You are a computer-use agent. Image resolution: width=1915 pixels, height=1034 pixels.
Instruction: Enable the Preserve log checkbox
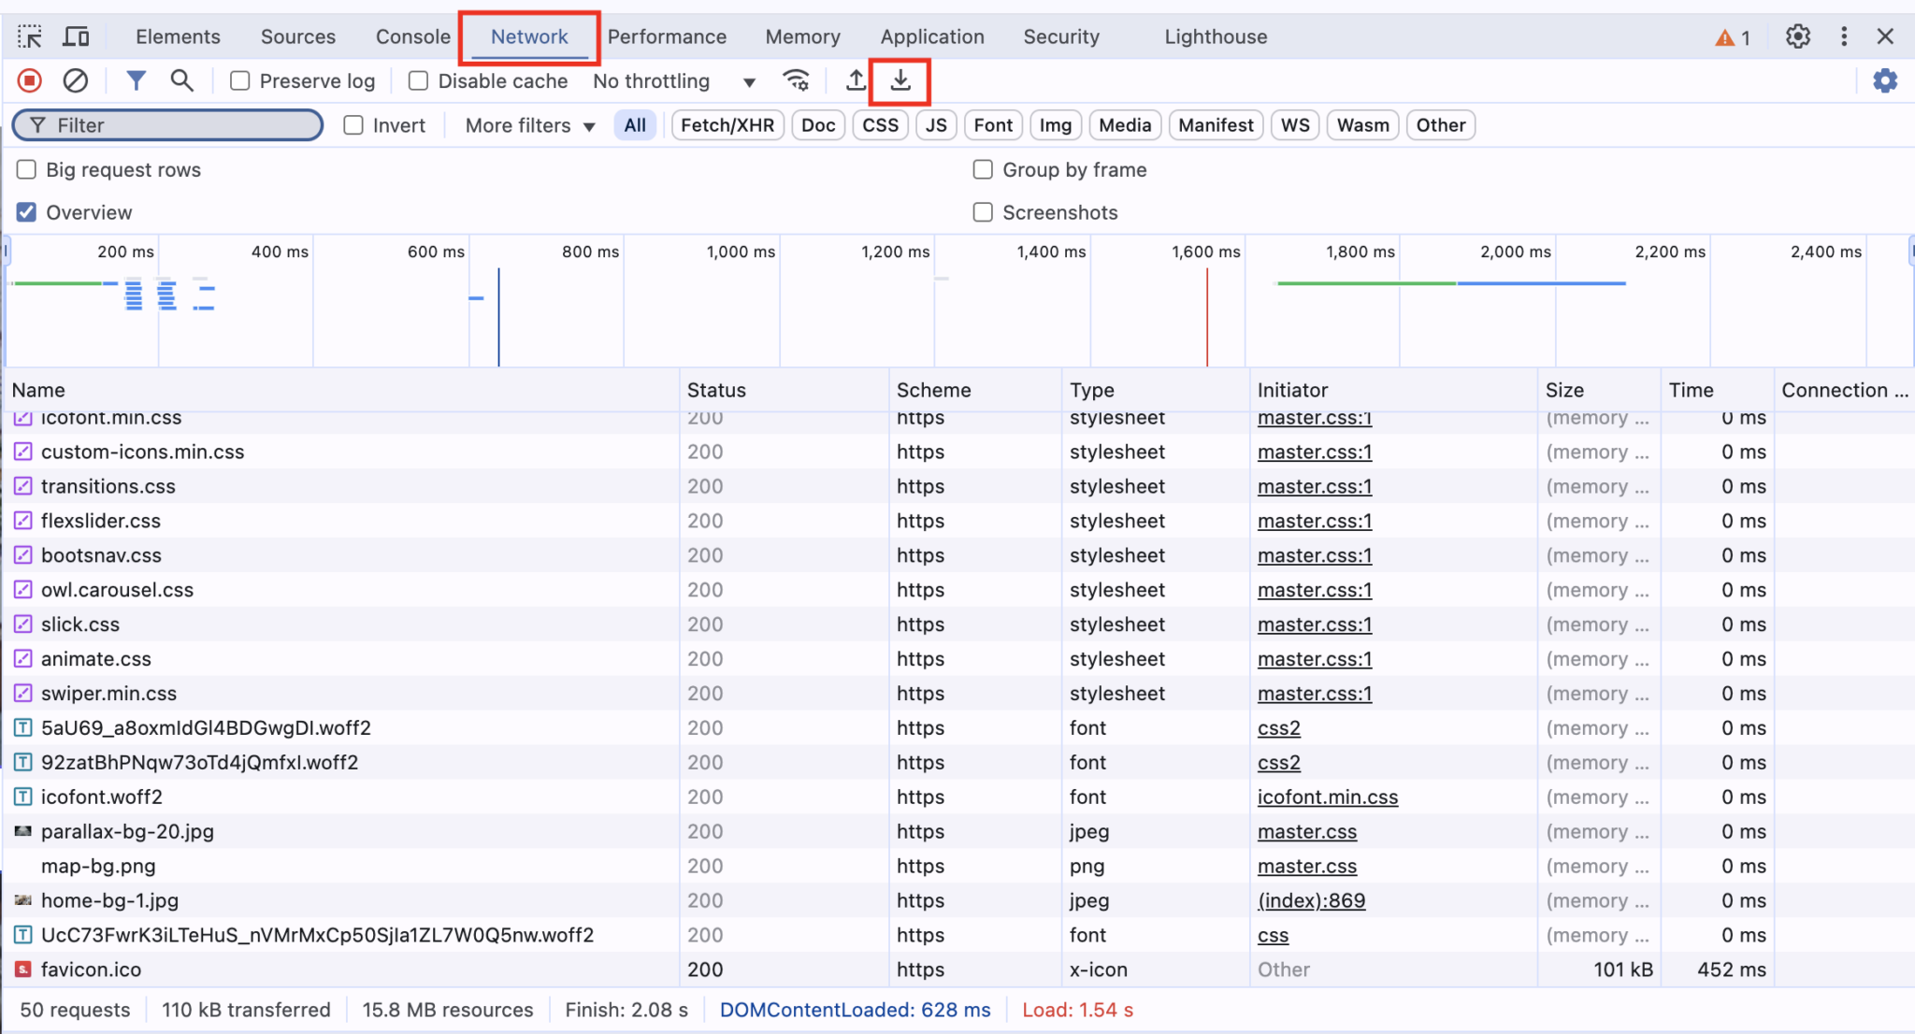point(239,80)
